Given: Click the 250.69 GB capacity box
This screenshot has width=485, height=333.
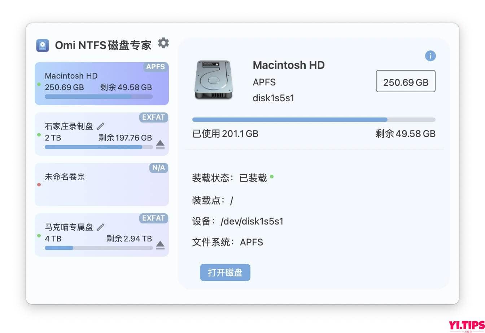Looking at the screenshot, I should pos(406,81).
